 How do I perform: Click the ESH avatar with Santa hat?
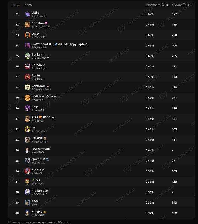(27, 181)
